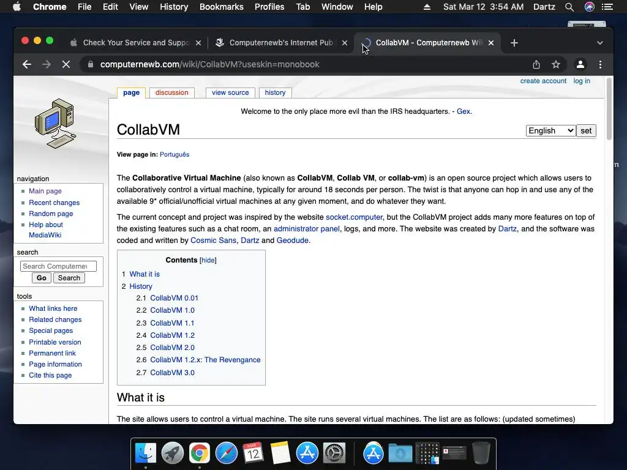Close the Computernewb's Internet Pub tab
Image resolution: width=627 pixels, height=470 pixels.
(x=345, y=43)
